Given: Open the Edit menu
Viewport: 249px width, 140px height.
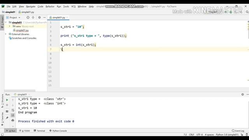Looking at the screenshot, I should 14,7.
